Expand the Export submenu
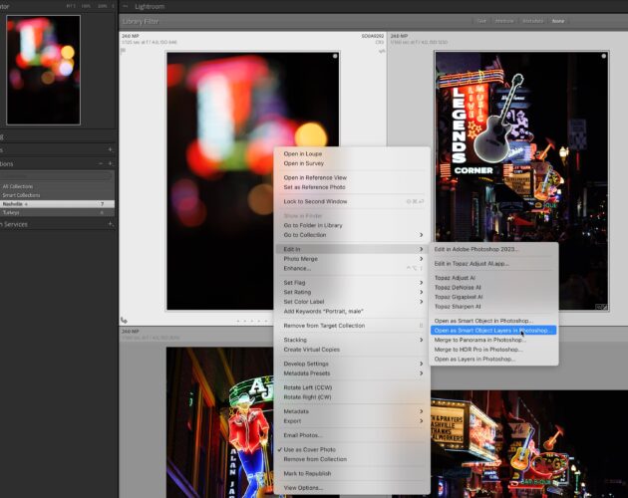The height and width of the screenshot is (498, 628). click(x=352, y=421)
